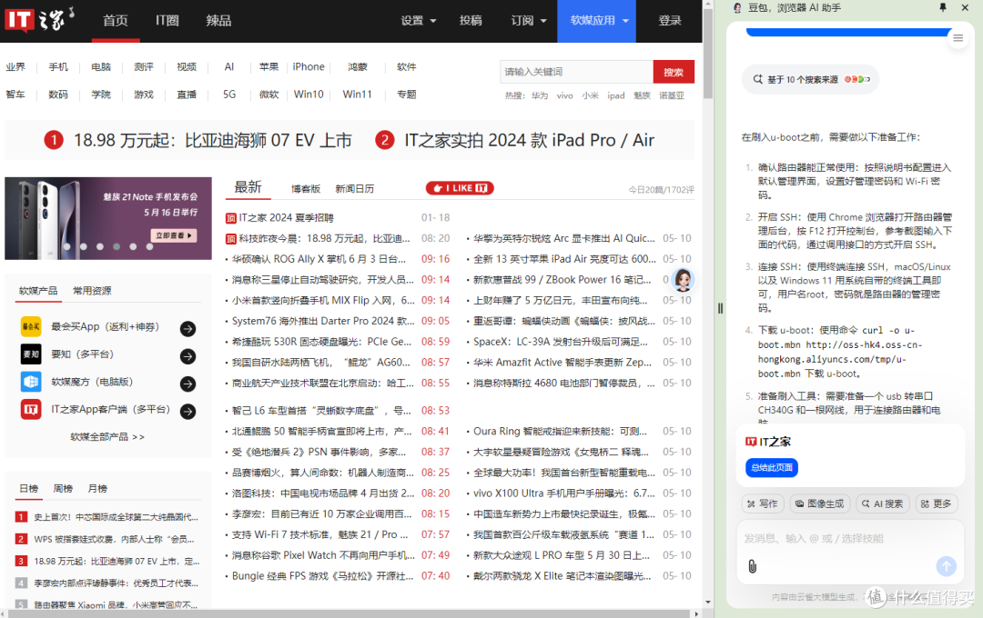Click the 图像生成 tool in assistant

click(x=819, y=503)
